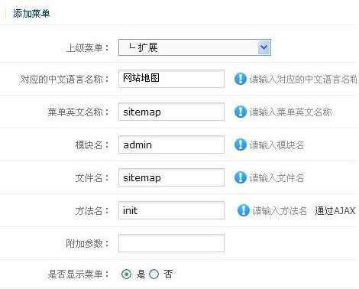Focus the 网站地图 Chinese name field
Viewport: 359px width, 289px height.
coord(171,79)
